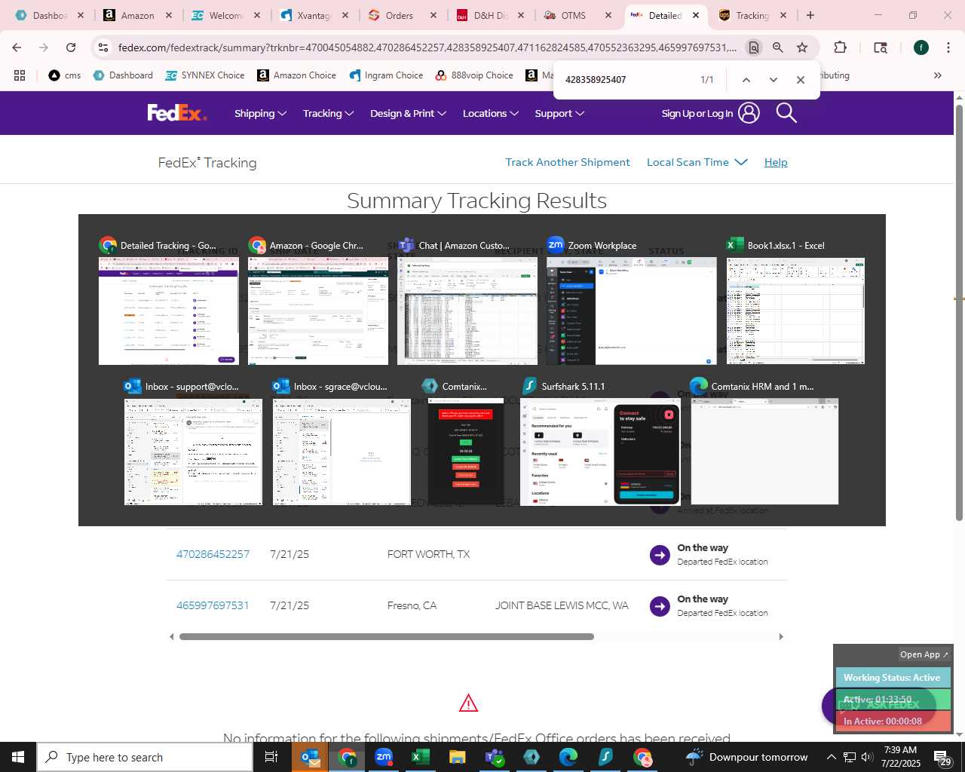Jump to previous find-in-page match
Image resolution: width=965 pixels, height=772 pixels.
click(746, 80)
